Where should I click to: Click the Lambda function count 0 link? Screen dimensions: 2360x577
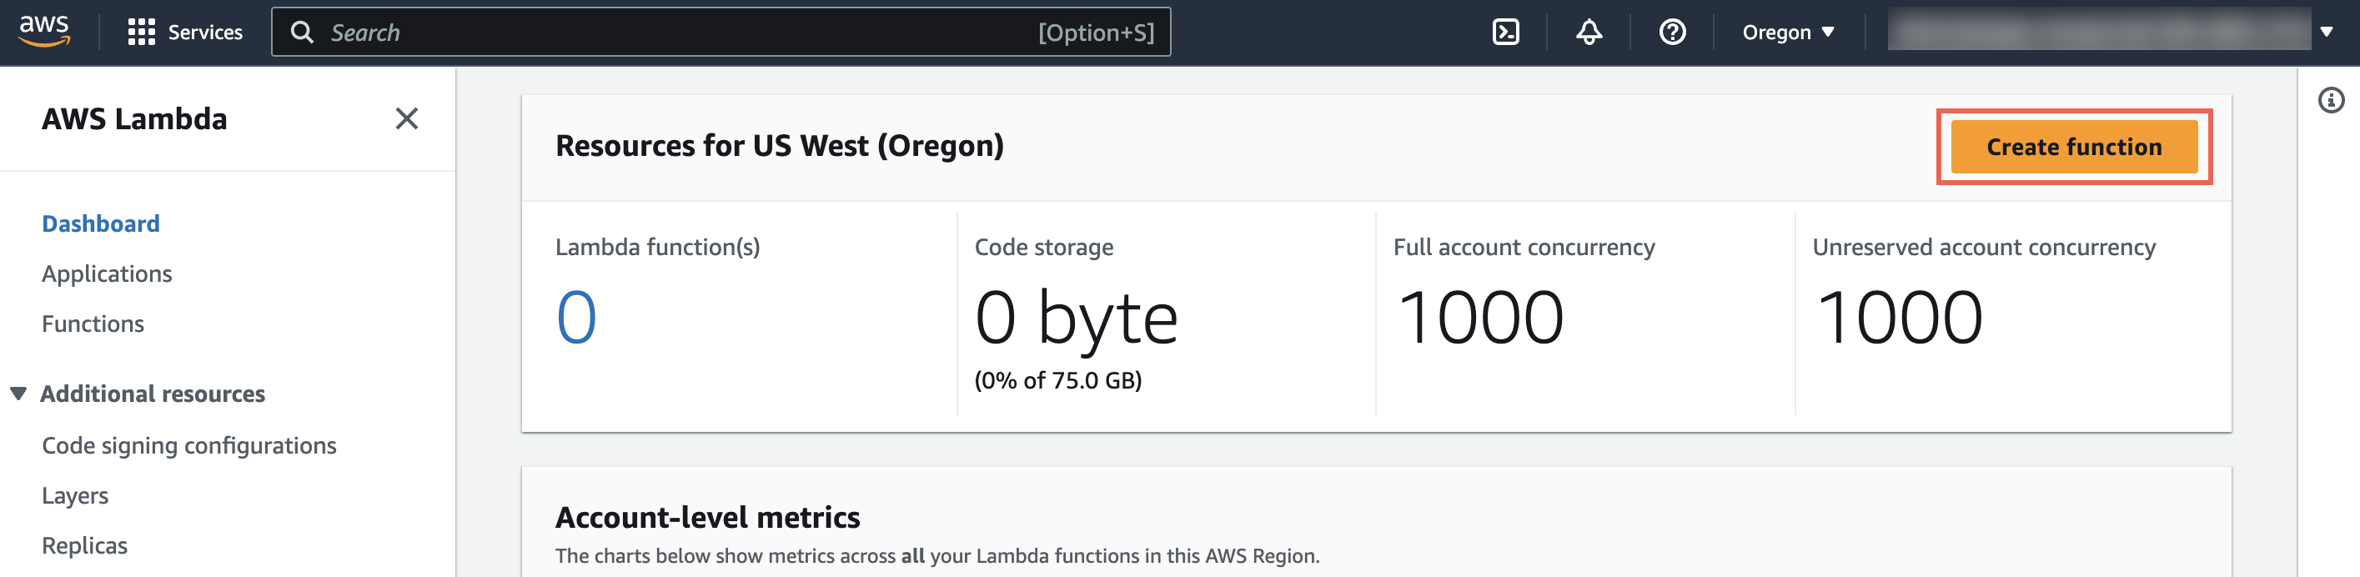[x=576, y=317]
